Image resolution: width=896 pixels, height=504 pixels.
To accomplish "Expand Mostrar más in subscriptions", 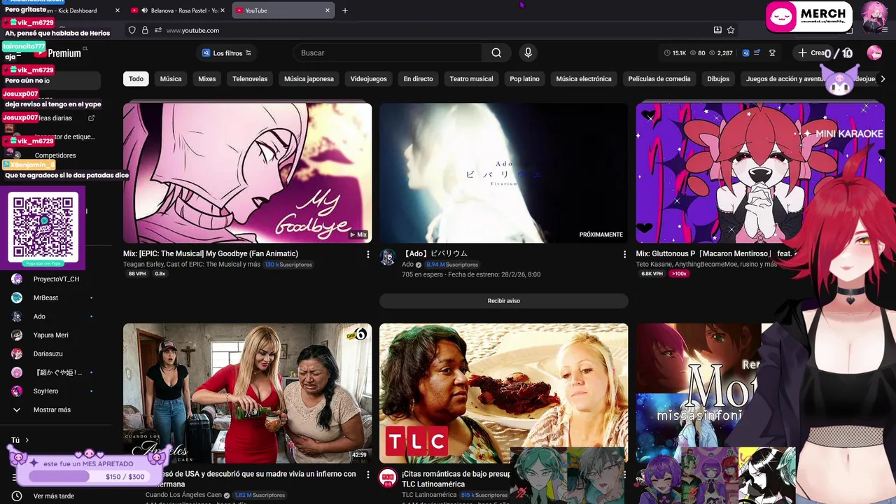I will (52, 410).
